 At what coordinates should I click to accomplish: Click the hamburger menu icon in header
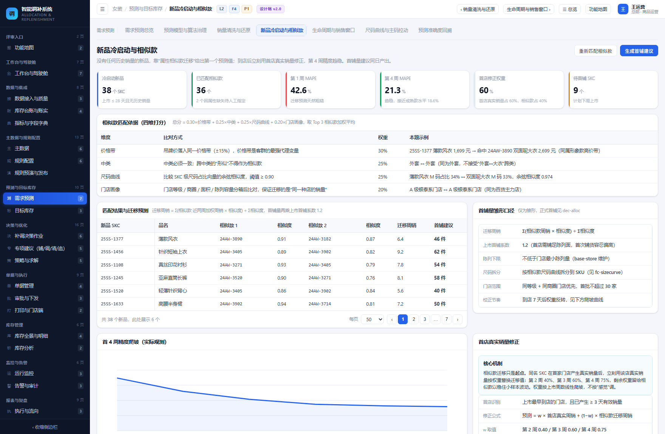(102, 9)
